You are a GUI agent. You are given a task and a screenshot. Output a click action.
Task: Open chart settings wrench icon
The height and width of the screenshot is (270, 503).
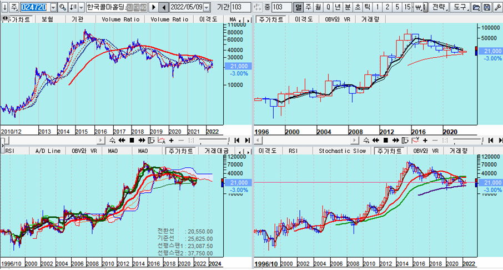point(497,7)
